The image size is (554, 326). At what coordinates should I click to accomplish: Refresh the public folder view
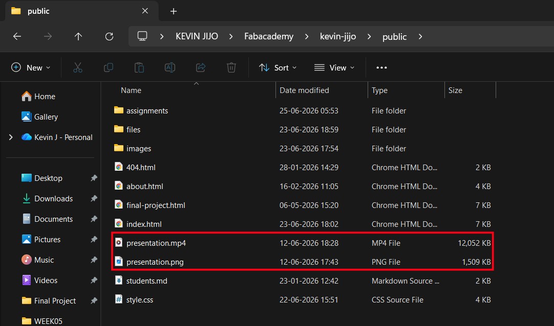[x=109, y=36]
